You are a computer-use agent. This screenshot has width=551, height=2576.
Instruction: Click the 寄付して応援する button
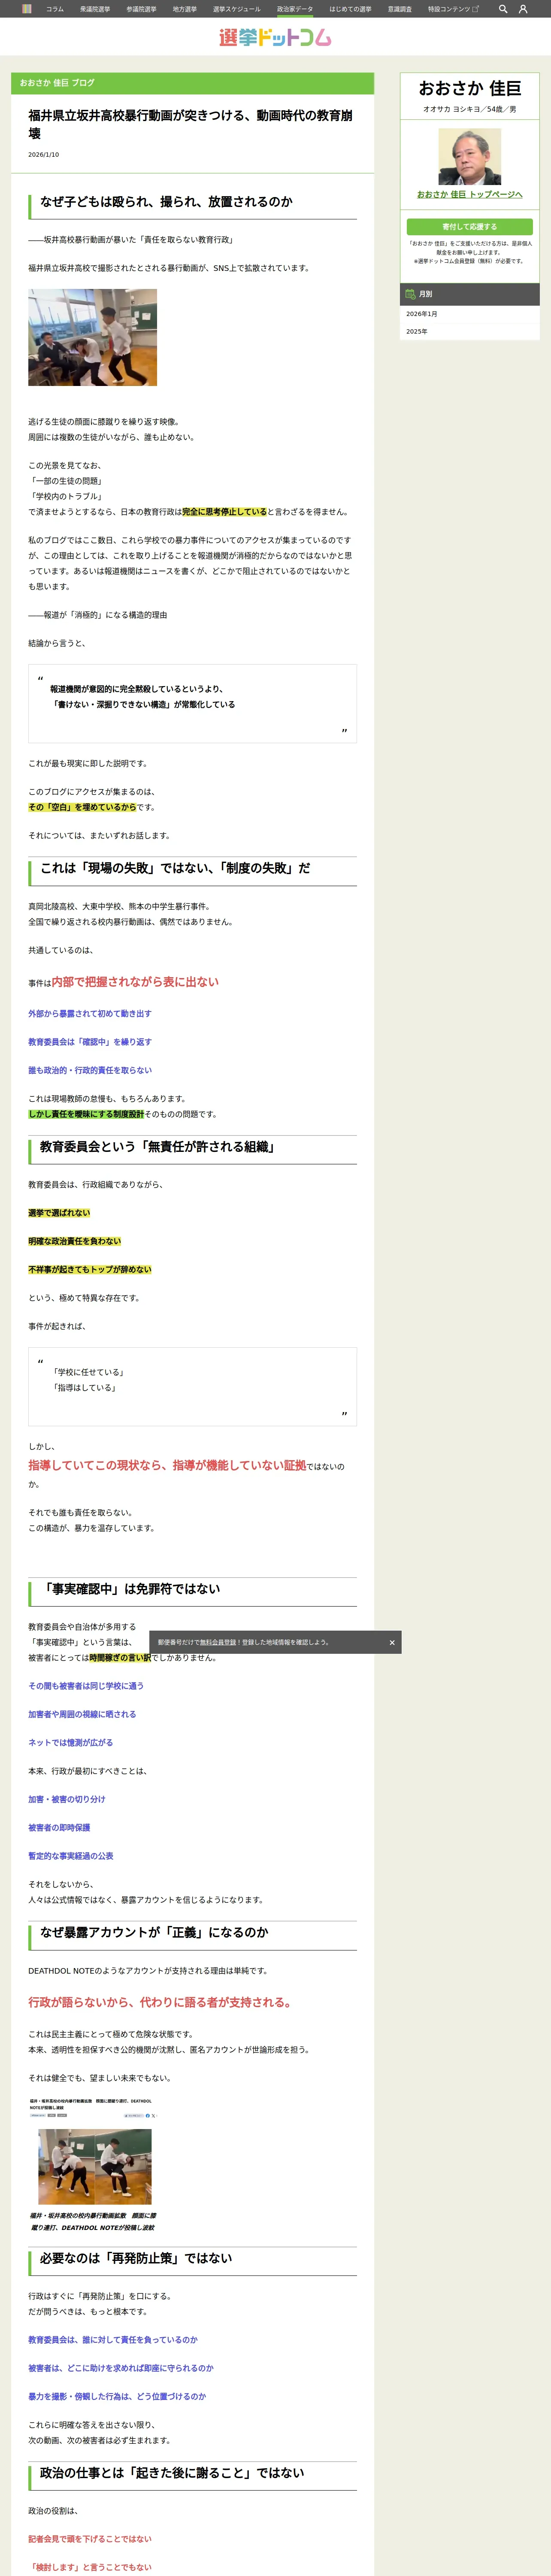(469, 227)
